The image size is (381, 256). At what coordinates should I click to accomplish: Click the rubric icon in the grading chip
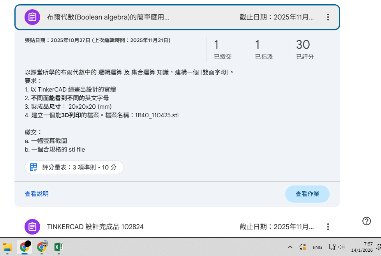34,167
